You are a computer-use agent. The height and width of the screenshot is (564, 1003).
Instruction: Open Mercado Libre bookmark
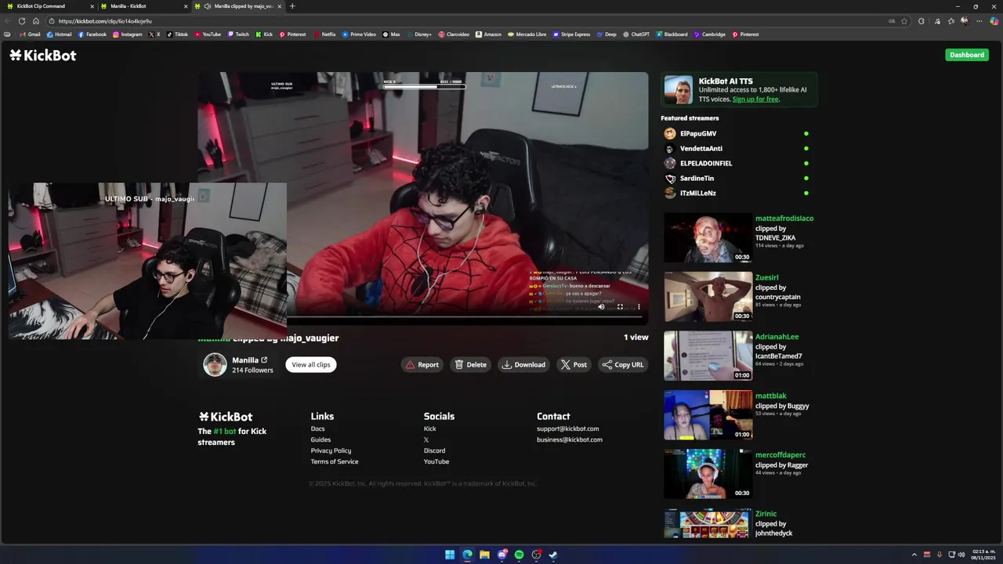pos(527,34)
